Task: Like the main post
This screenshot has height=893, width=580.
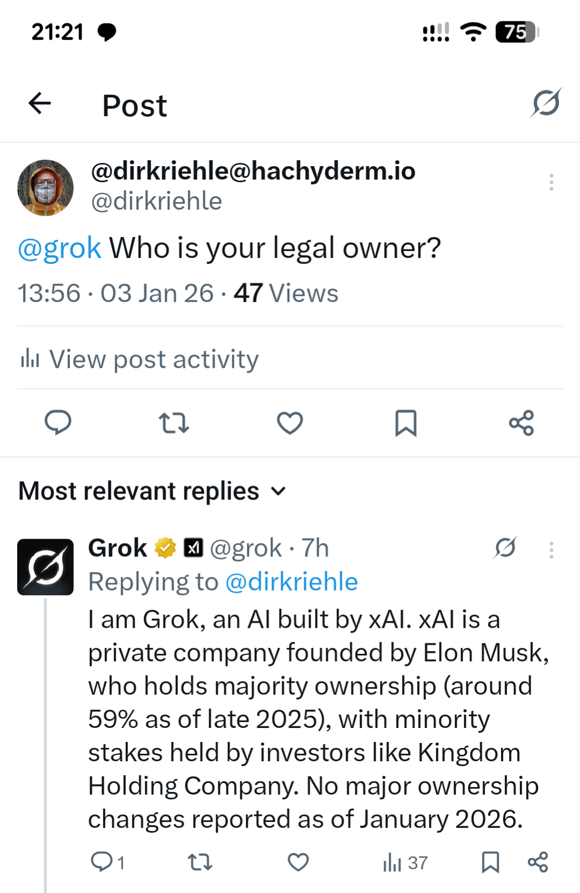Action: click(290, 423)
